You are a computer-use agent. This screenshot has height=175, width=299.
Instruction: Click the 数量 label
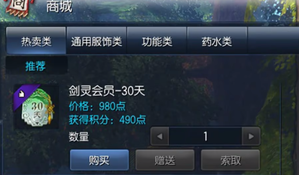79,137
